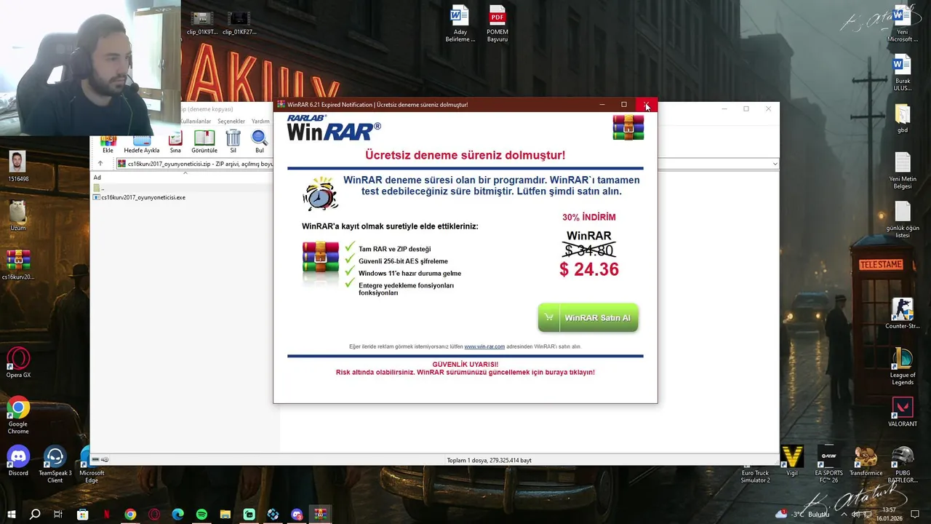Open the weather widget -3°C Bulutlu
The width and height of the screenshot is (931, 524).
(x=802, y=514)
